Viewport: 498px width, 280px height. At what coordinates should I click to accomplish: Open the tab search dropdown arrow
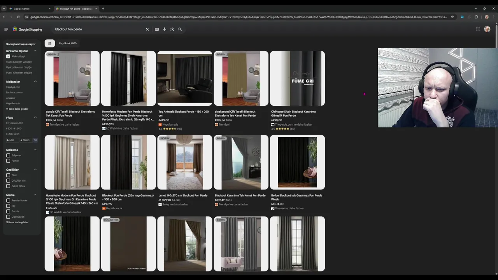point(4,9)
